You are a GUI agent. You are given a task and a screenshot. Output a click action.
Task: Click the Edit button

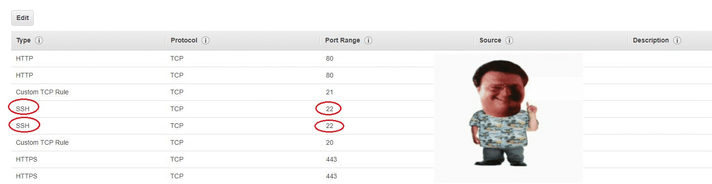22,18
